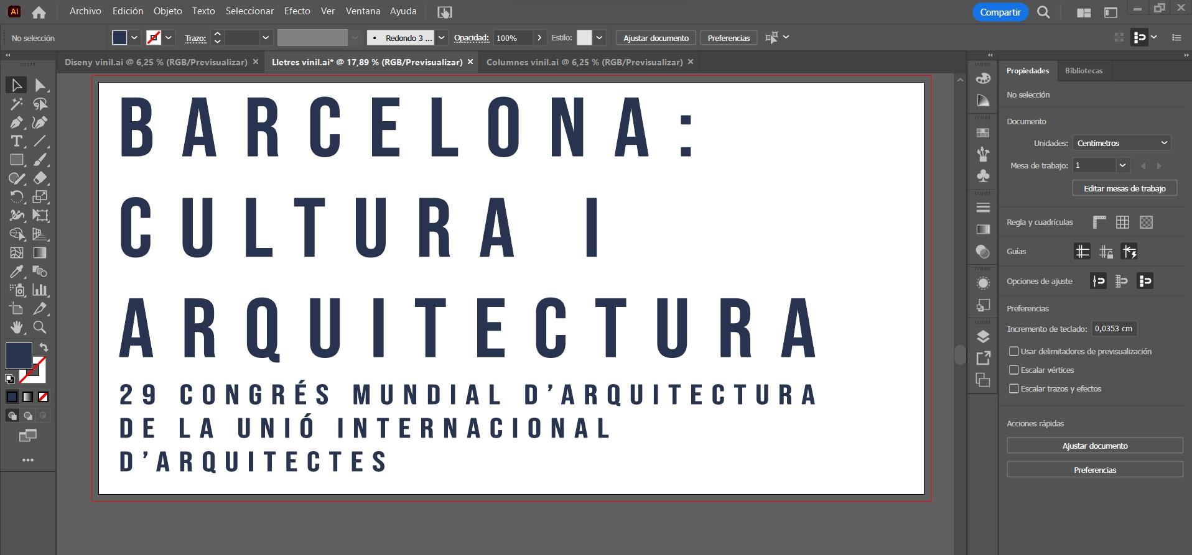Toggle transparency grid in Regla y cuadrículas

pos(1146,222)
